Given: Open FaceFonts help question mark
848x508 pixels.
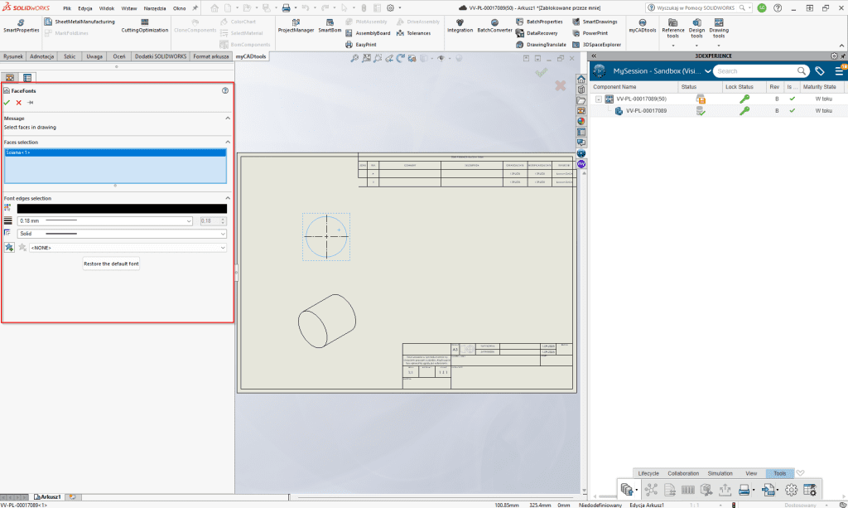Looking at the screenshot, I should (225, 90).
